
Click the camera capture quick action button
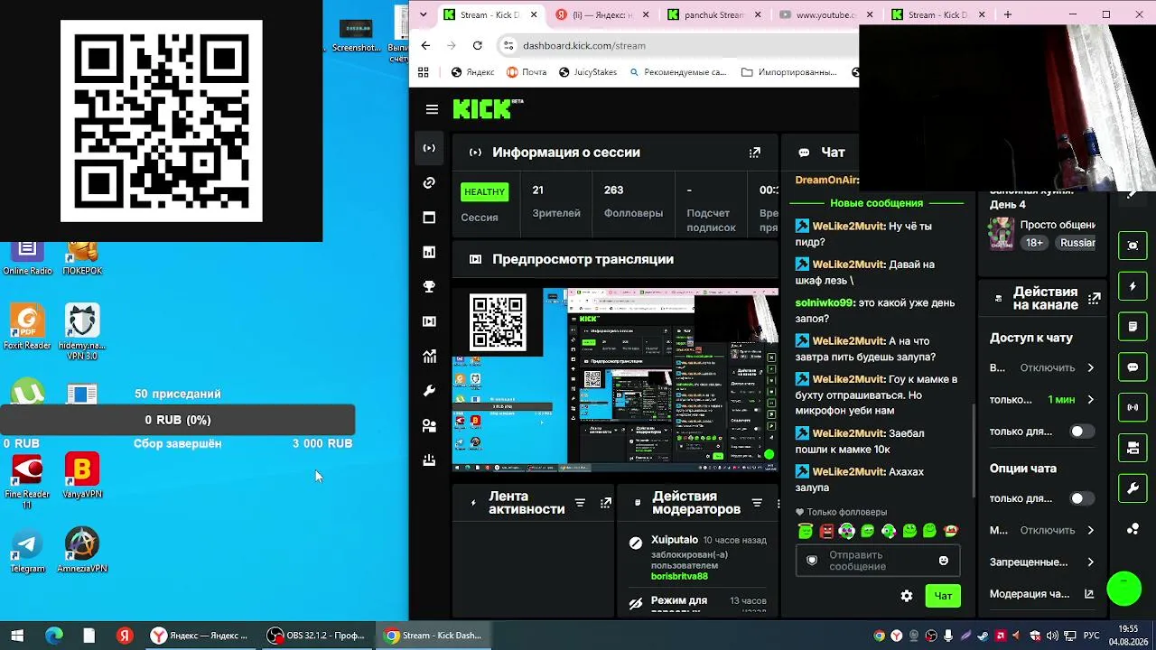pyautogui.click(x=1133, y=246)
